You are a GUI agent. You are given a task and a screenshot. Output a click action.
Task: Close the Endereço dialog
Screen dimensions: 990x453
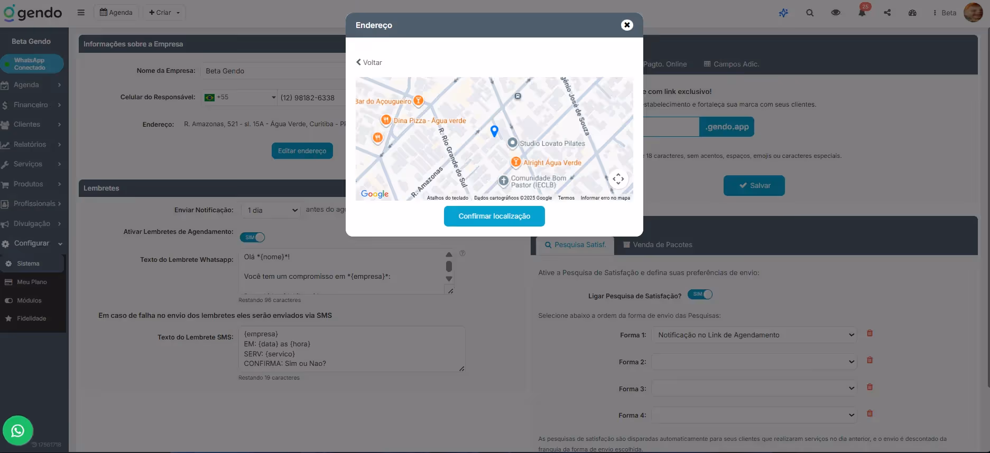[627, 25]
